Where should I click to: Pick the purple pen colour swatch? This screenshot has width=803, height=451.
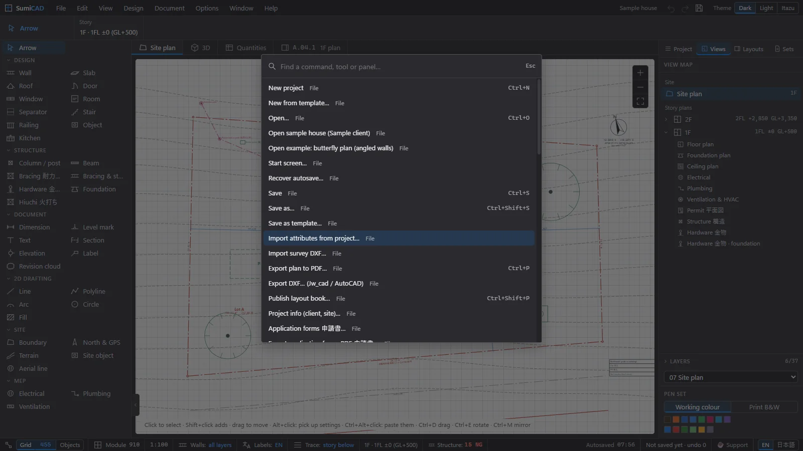727,419
